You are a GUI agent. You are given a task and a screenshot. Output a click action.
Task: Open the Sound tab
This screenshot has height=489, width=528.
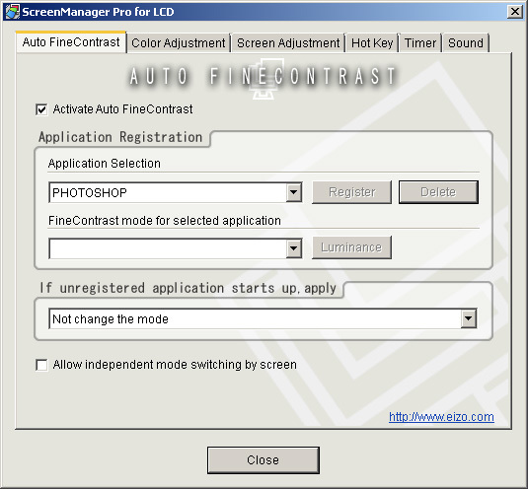(466, 43)
